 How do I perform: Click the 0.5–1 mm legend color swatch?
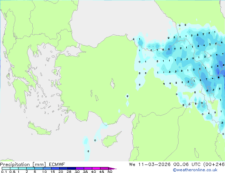pos(14,168)
